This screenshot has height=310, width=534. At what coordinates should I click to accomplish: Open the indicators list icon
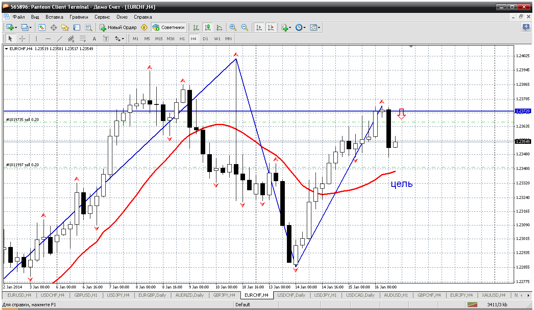[x=284, y=27]
